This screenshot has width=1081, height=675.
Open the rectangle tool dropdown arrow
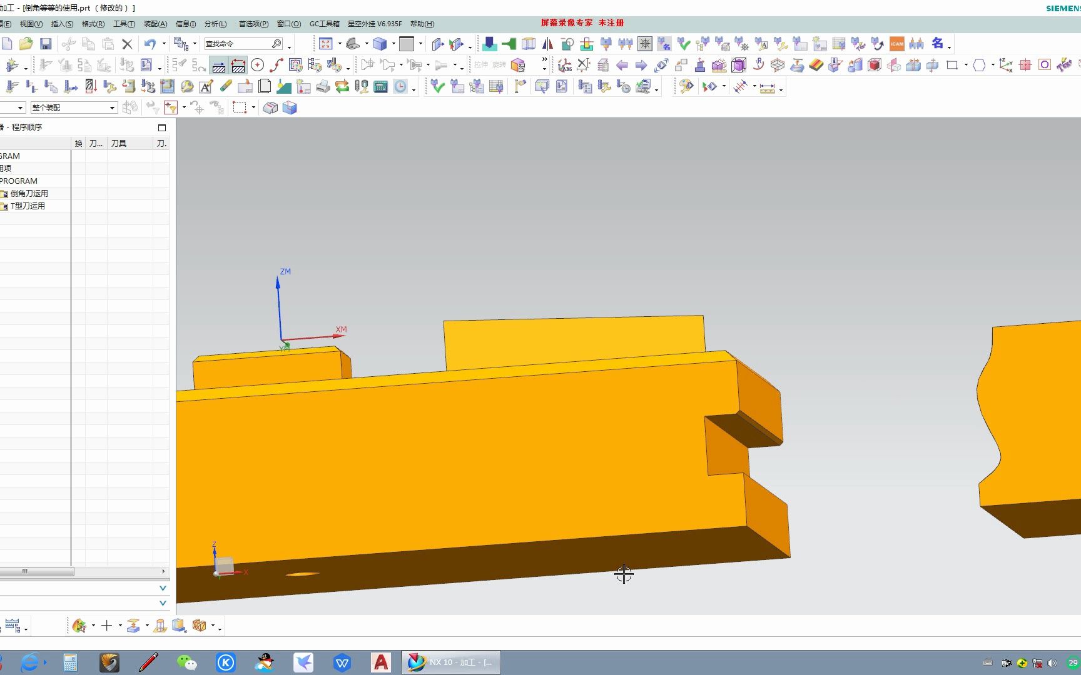pyautogui.click(x=966, y=65)
